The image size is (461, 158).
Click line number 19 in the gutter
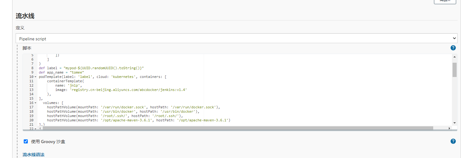(x=31, y=116)
